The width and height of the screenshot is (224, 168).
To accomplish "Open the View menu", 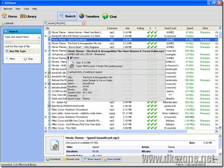I will click(x=18, y=9).
